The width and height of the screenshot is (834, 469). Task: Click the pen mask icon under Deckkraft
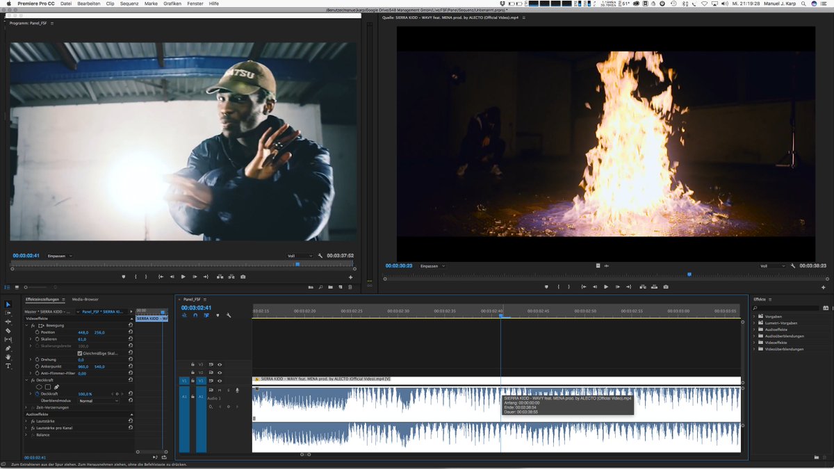pos(56,387)
